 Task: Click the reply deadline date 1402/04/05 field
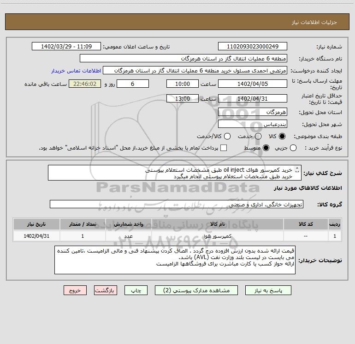click(253, 84)
